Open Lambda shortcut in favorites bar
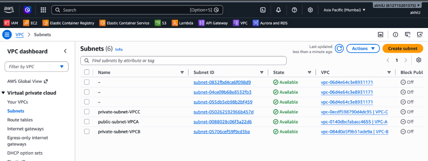428x161 pixels. 183,23
